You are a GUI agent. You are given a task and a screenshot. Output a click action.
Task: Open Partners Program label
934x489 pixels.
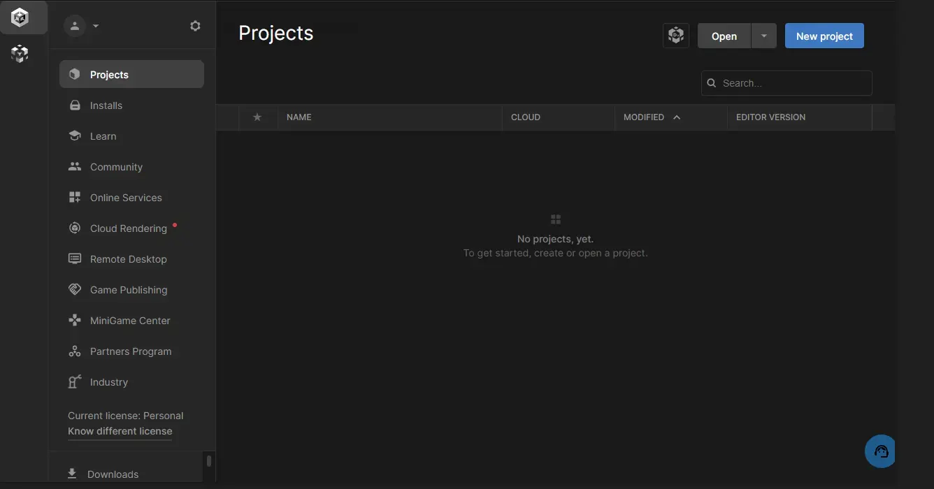click(x=131, y=351)
